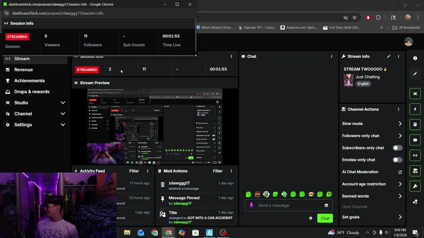
Task: Open File Explorer from taskbar
Action: [x=127, y=233]
